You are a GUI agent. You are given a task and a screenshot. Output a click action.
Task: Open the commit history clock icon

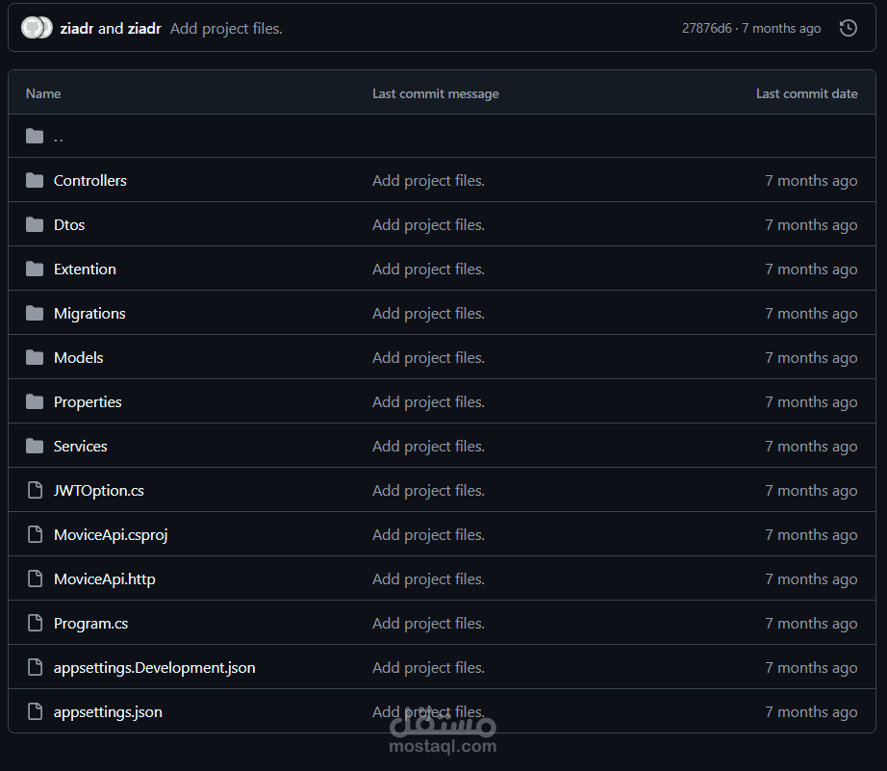(x=848, y=28)
